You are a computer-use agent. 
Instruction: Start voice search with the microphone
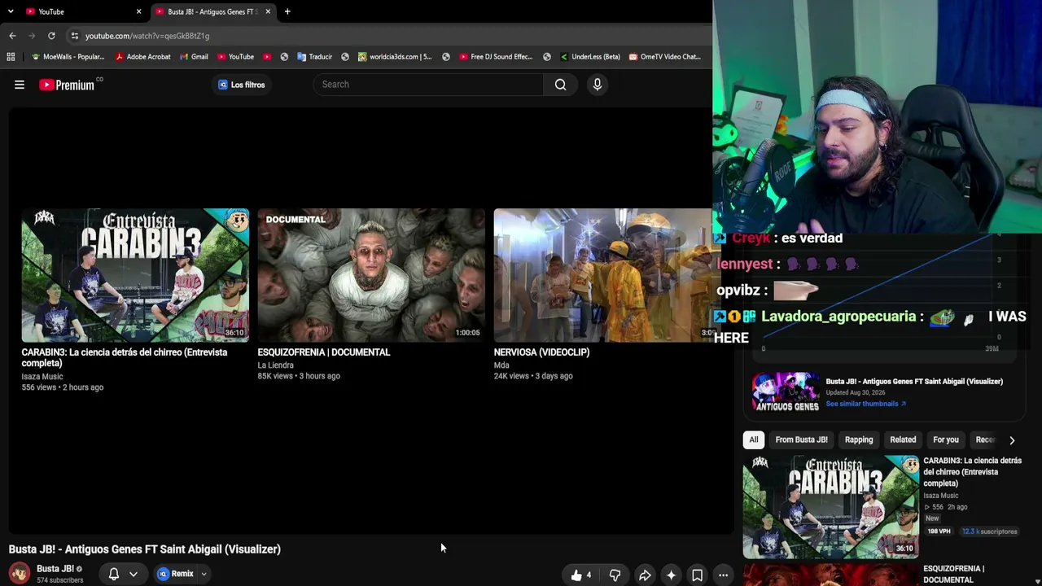tap(598, 85)
